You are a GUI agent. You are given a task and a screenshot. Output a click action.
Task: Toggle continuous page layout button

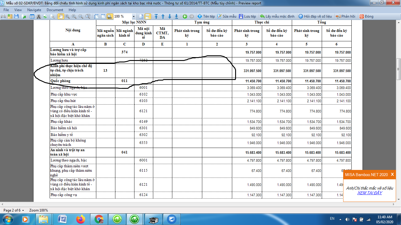tap(148, 16)
